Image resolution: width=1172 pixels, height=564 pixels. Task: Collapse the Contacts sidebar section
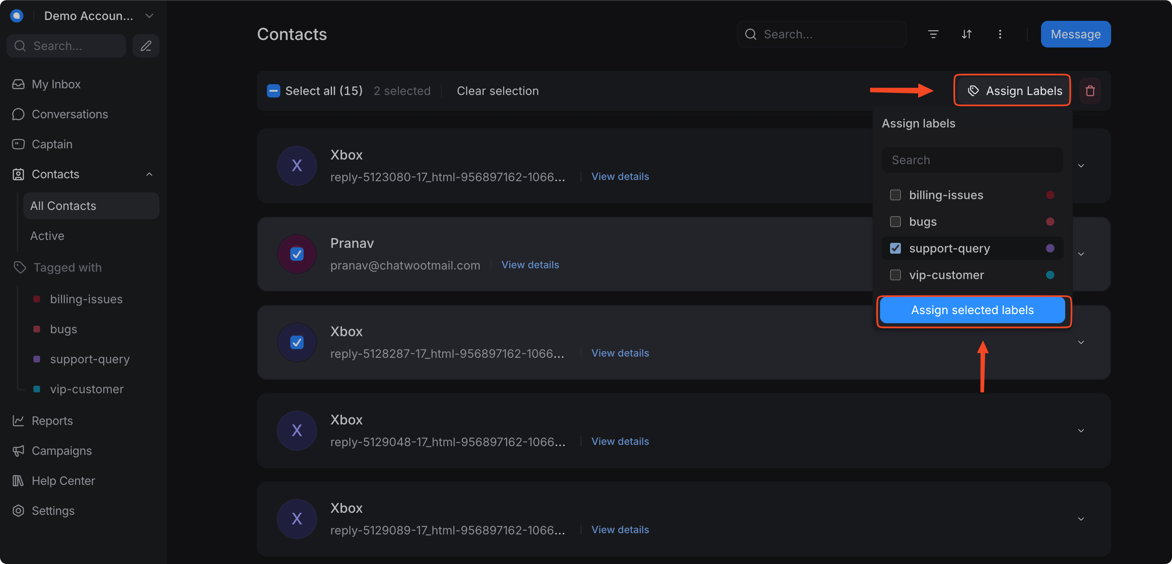tap(149, 174)
